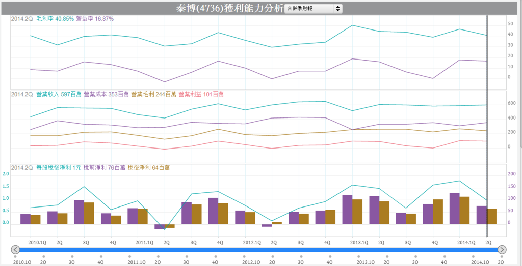The width and height of the screenshot is (522, 266).
Task: Click the 2013.1Q label on the chart x-axis
Action: point(359,243)
